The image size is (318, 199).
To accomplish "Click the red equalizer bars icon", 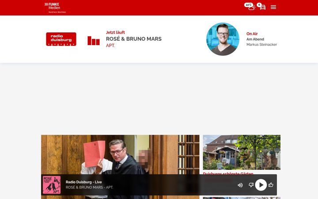I will point(94,41).
